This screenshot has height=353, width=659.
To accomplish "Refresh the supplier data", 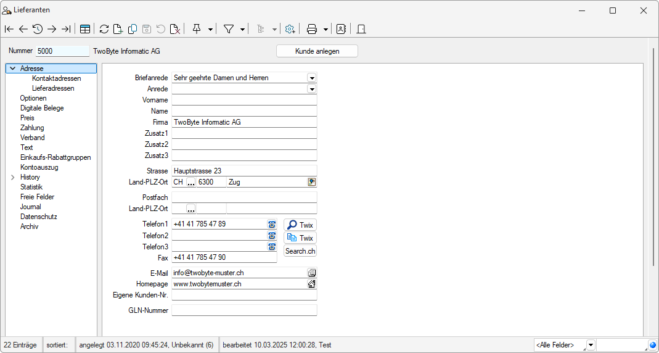I will [104, 29].
